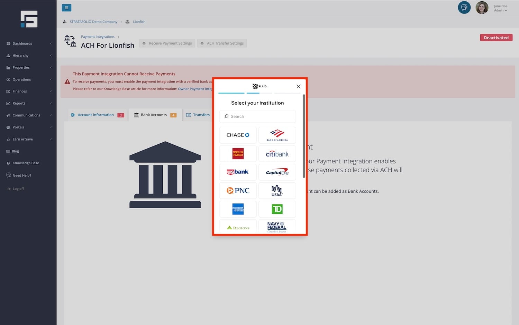Choose the PNC bank tile
The width and height of the screenshot is (519, 325).
coord(238,190)
